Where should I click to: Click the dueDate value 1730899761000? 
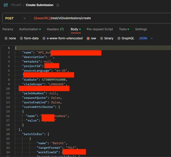click(x=54, y=80)
